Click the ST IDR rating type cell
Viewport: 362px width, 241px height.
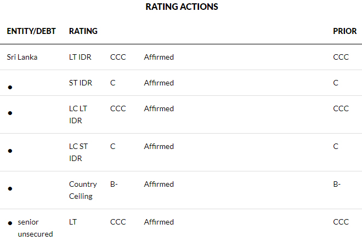coord(80,83)
